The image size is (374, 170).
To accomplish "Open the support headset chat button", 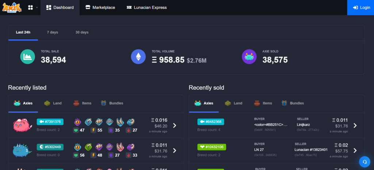I will tap(365, 162).
